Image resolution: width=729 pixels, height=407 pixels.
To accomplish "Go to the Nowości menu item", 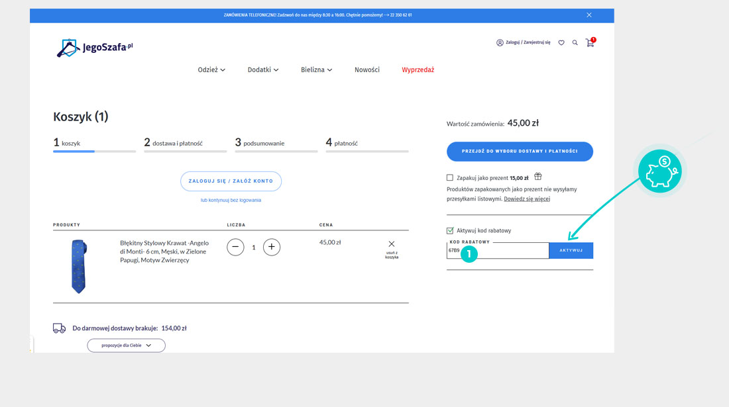I will tap(367, 69).
